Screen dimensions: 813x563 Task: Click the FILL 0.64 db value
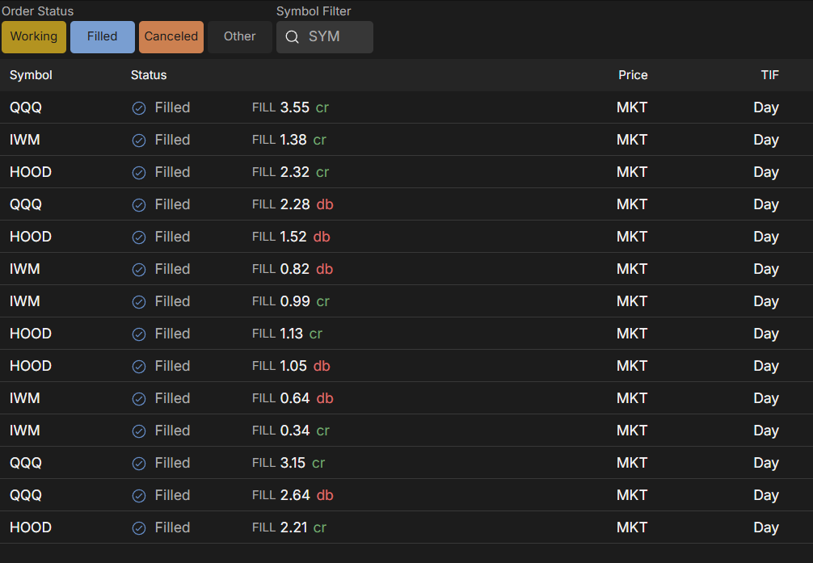(x=293, y=398)
